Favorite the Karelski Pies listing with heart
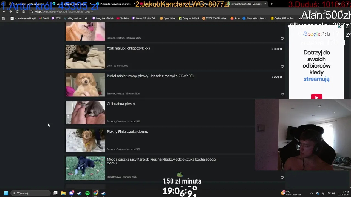 click(x=282, y=178)
